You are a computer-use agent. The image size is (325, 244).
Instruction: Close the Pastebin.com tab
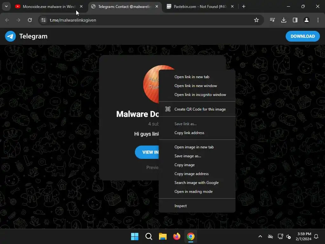coord(232,6)
